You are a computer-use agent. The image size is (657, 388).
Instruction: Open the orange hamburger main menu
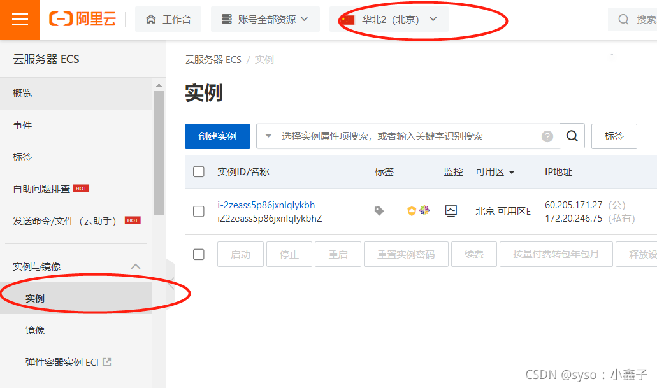[x=20, y=20]
